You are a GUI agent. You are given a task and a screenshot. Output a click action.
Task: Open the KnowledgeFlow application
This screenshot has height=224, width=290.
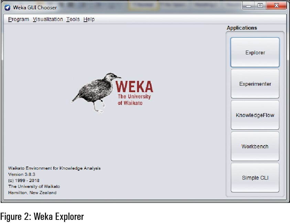pos(255,115)
